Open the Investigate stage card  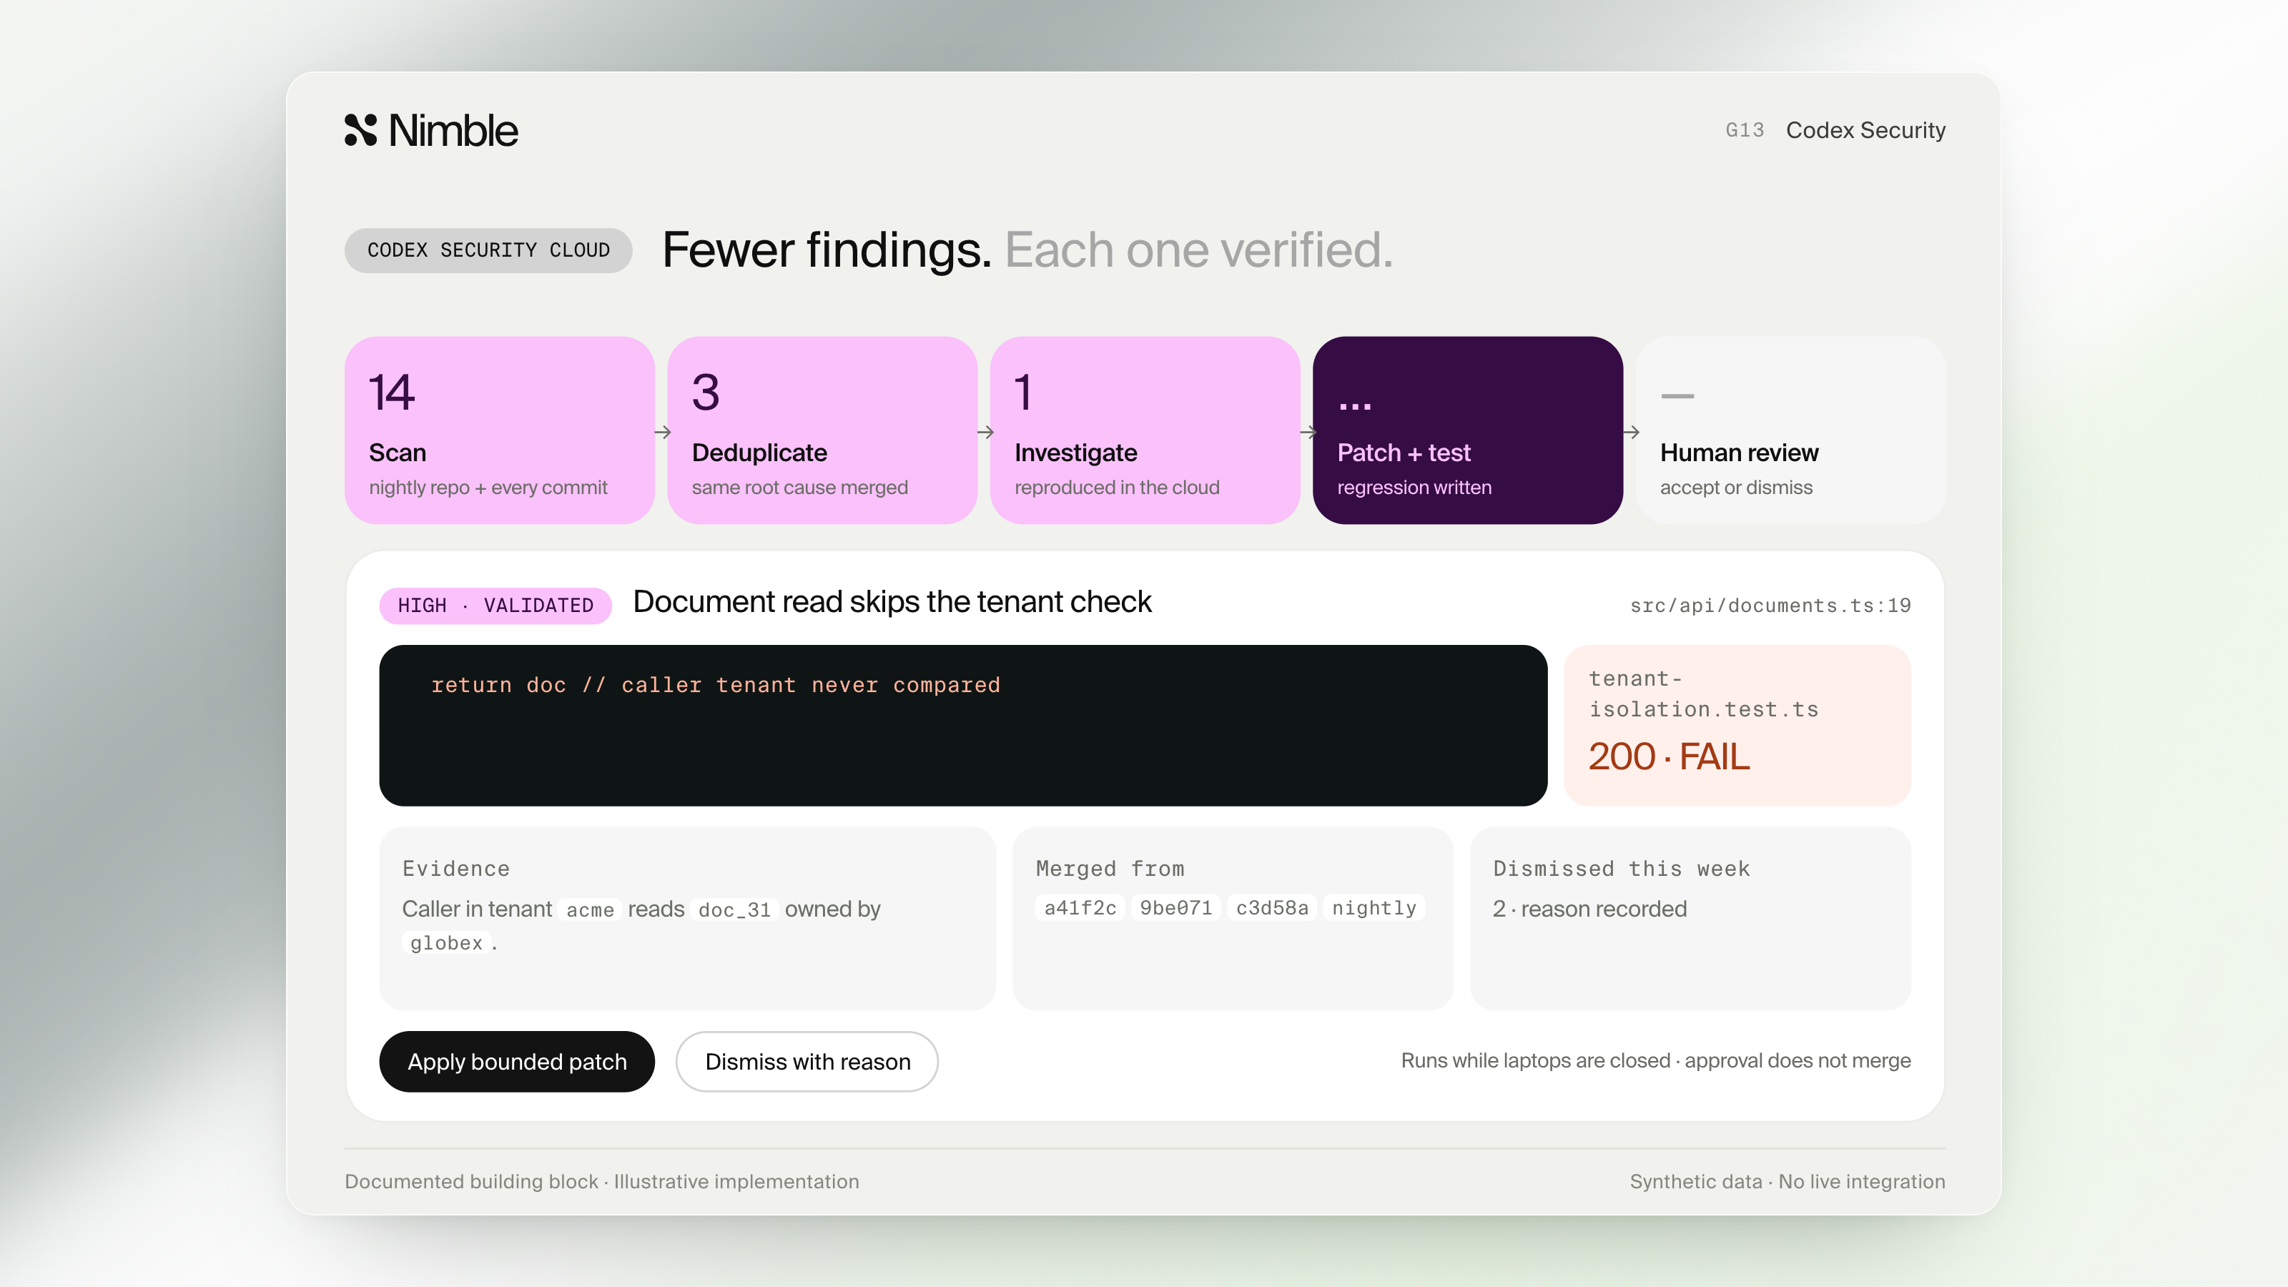click(1145, 430)
